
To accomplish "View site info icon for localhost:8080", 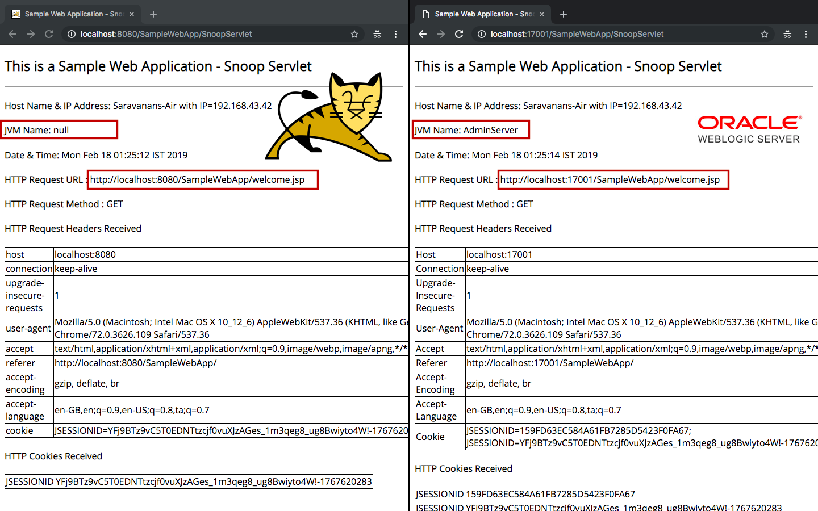I will [x=72, y=34].
